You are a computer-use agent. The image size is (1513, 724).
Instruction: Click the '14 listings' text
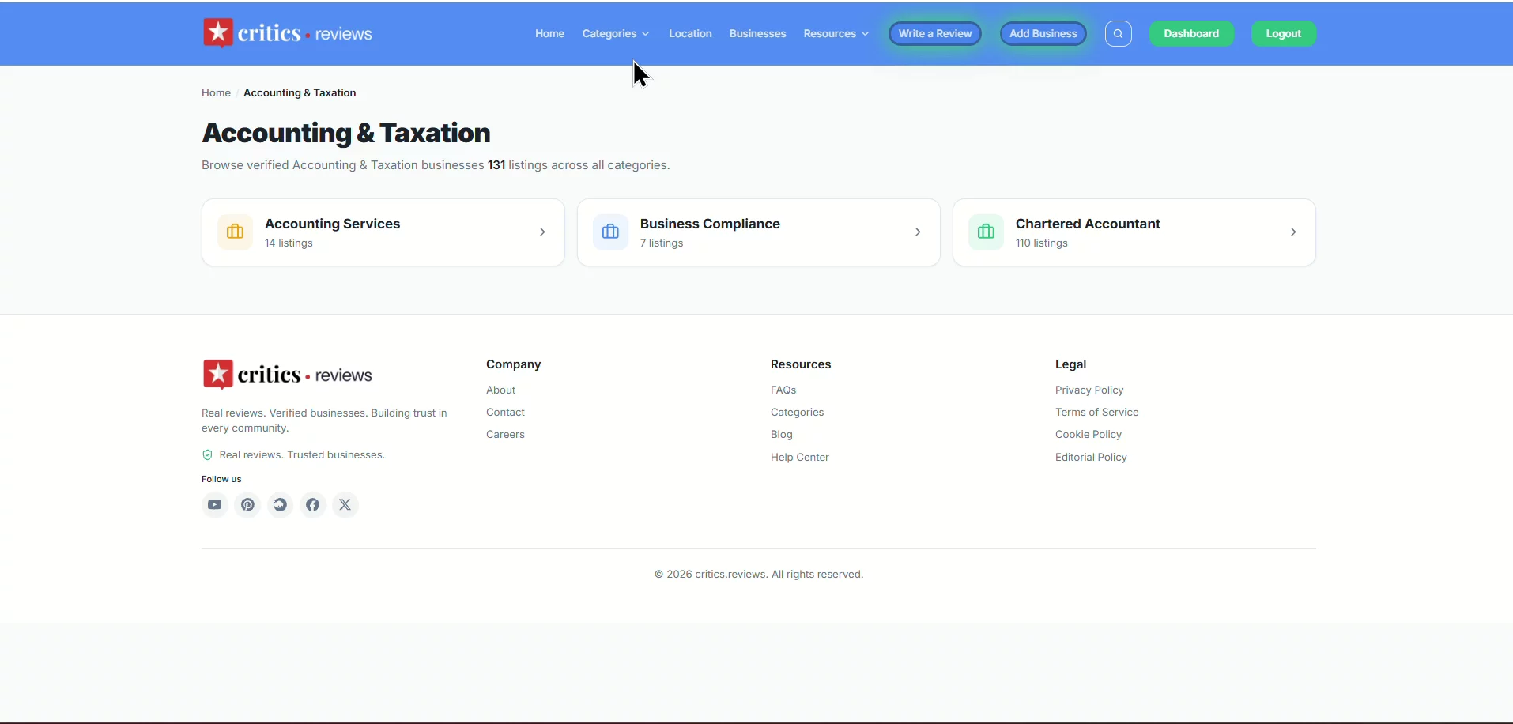[x=289, y=243]
